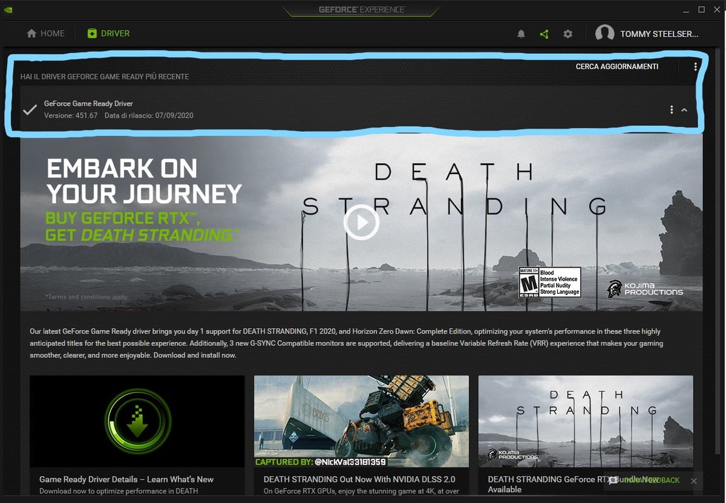Collapse the Game Ready Driver details

tap(684, 110)
